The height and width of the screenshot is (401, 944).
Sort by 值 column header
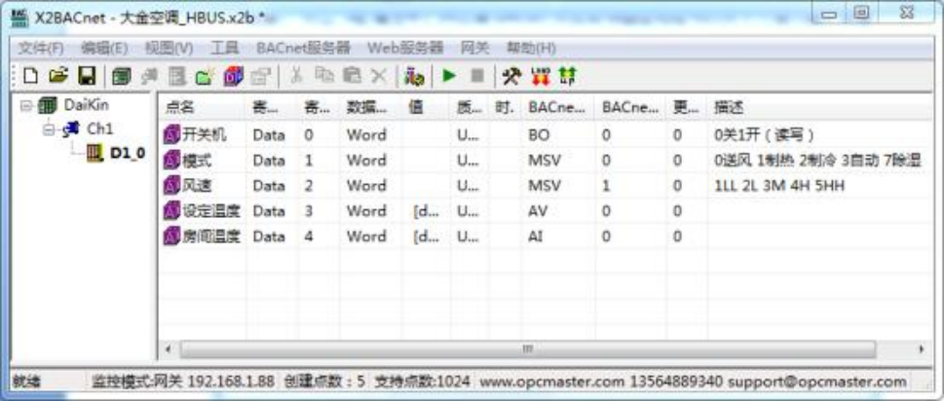coord(427,108)
